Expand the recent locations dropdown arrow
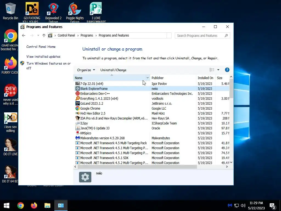Image resolution: width=281 pixels, height=211 pixels. (x=38, y=35)
